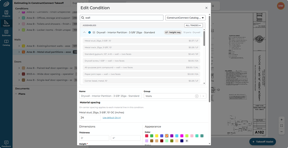Viewport: 288px width, 148px height.
Task: Pick the yellow color swatch
Action: pos(157,136)
